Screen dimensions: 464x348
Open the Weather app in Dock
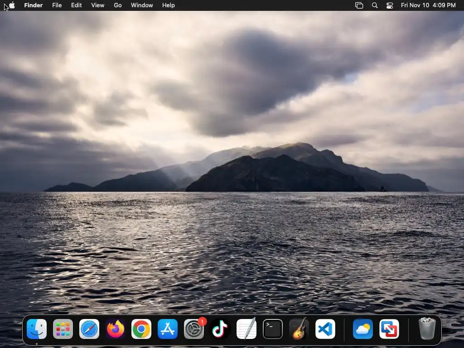363,329
